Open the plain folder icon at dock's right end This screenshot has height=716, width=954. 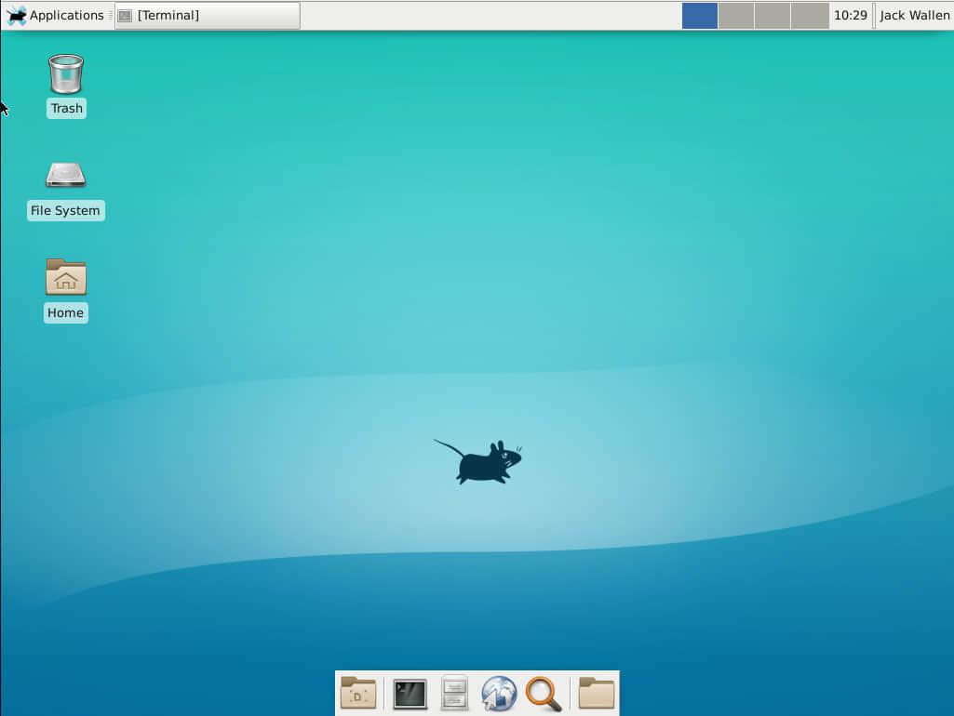pos(596,693)
